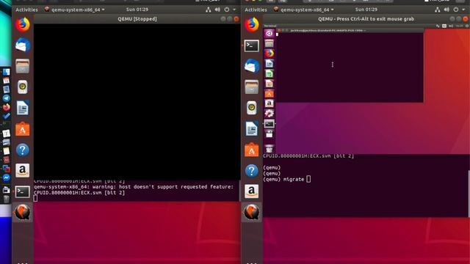The height and width of the screenshot is (264, 470).
Task: Open Files manager in the left host dock
Action: 23,66
